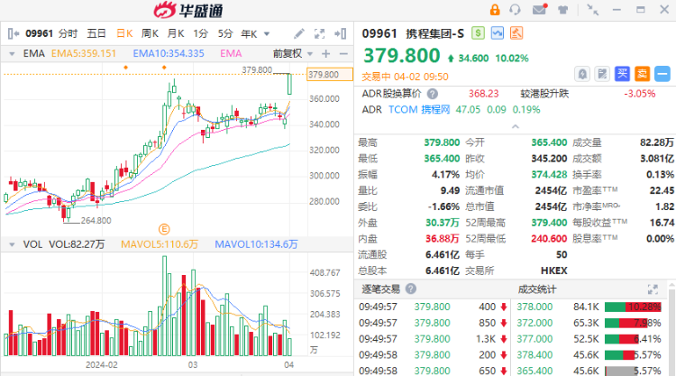Image resolution: width=676 pixels, height=376 pixels.
Task: Click the 378.000 price statistics bar
Action: point(633,307)
